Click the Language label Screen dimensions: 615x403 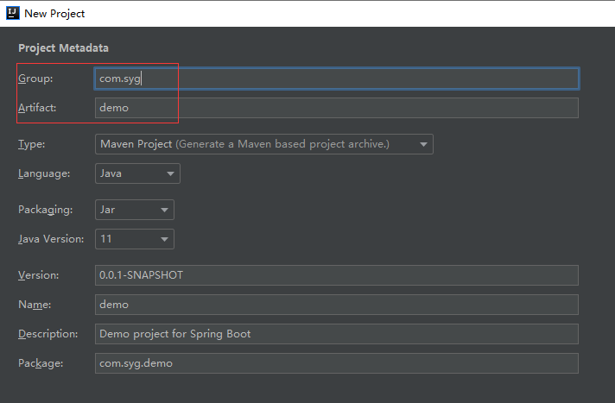44,173
